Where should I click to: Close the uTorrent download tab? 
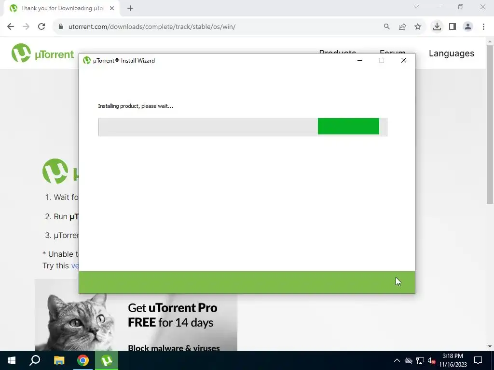pos(112,9)
